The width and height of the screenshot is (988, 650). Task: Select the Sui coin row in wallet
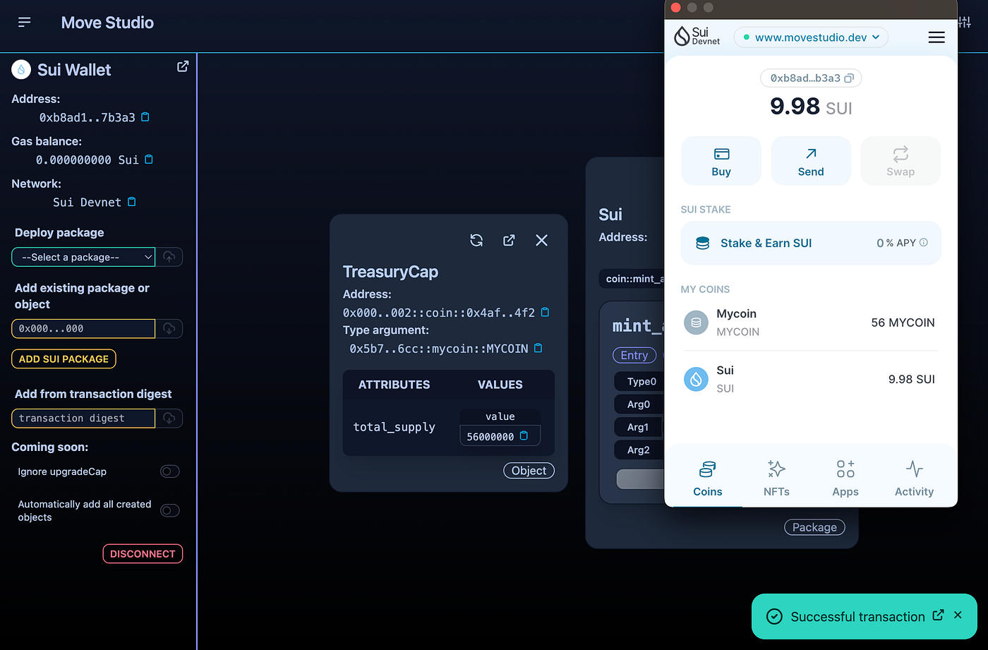pos(811,379)
